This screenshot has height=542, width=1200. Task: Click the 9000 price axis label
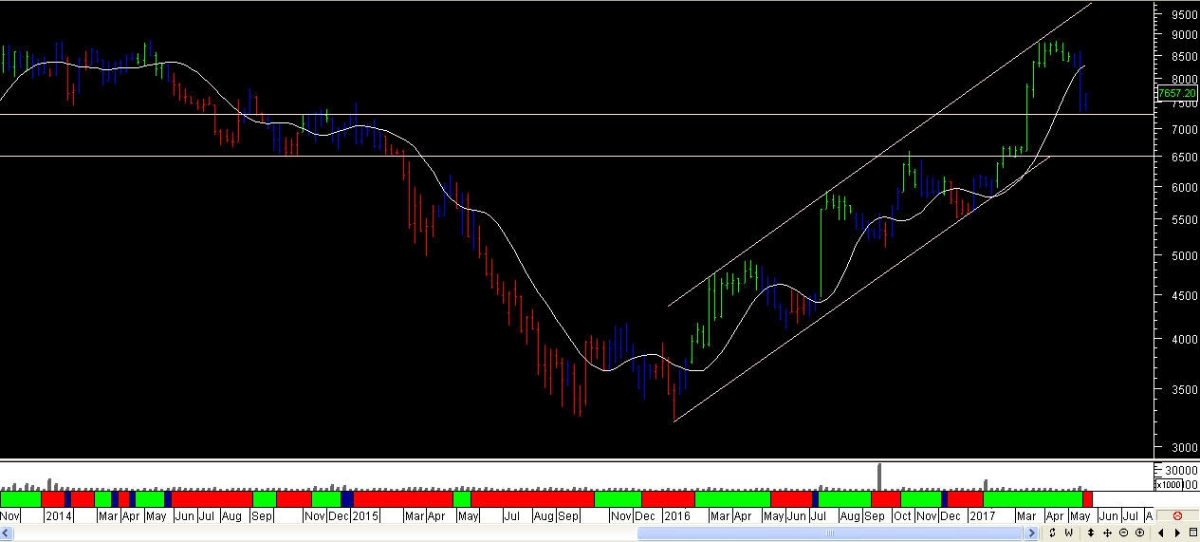(1184, 35)
